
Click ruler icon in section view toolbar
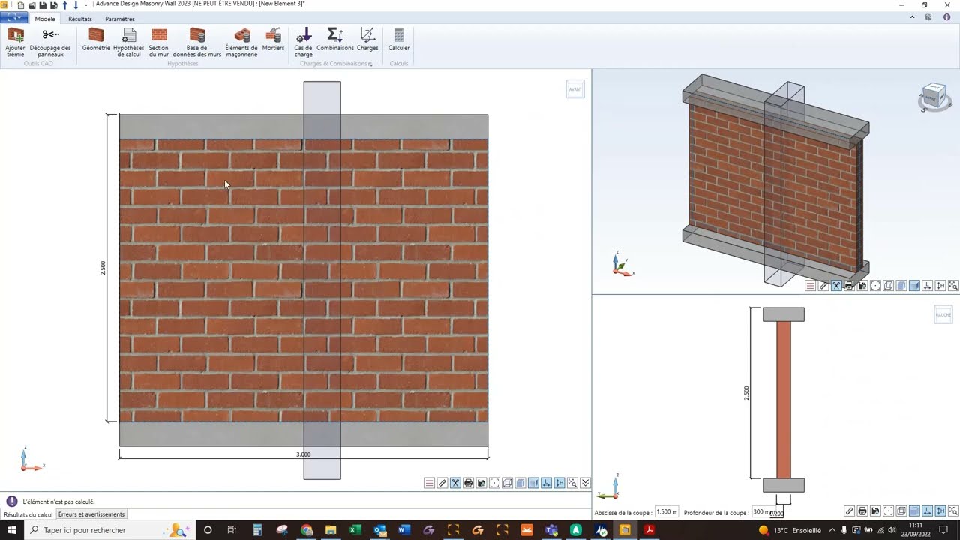point(849,511)
